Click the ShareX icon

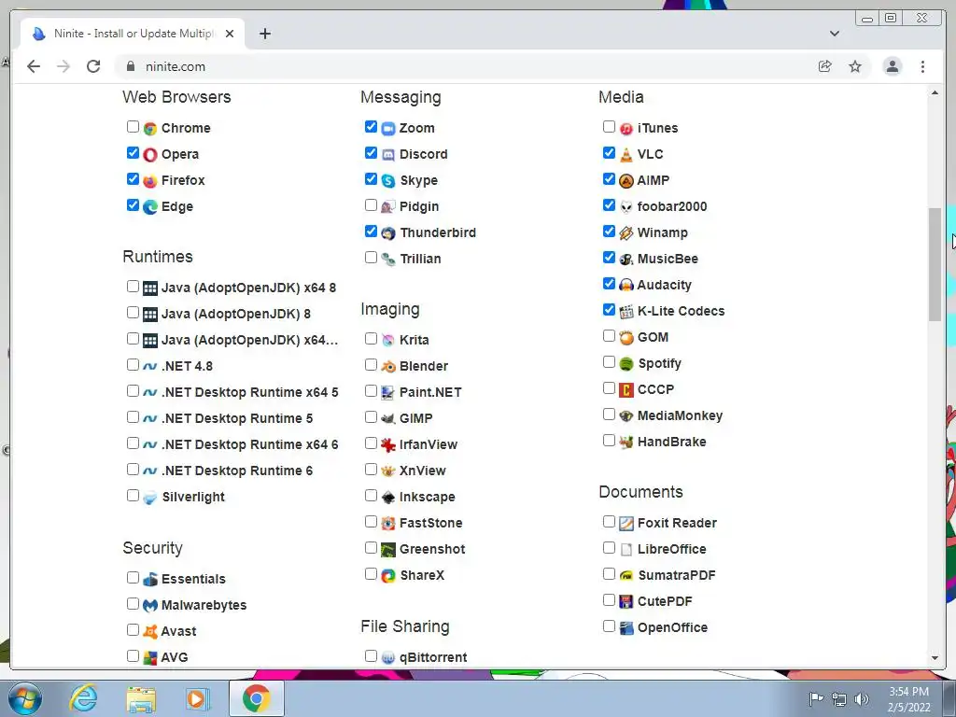(x=388, y=576)
